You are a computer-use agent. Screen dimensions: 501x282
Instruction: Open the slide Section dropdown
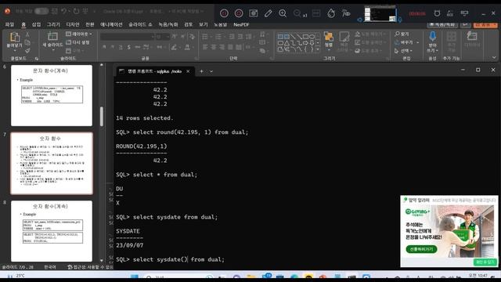74,50
